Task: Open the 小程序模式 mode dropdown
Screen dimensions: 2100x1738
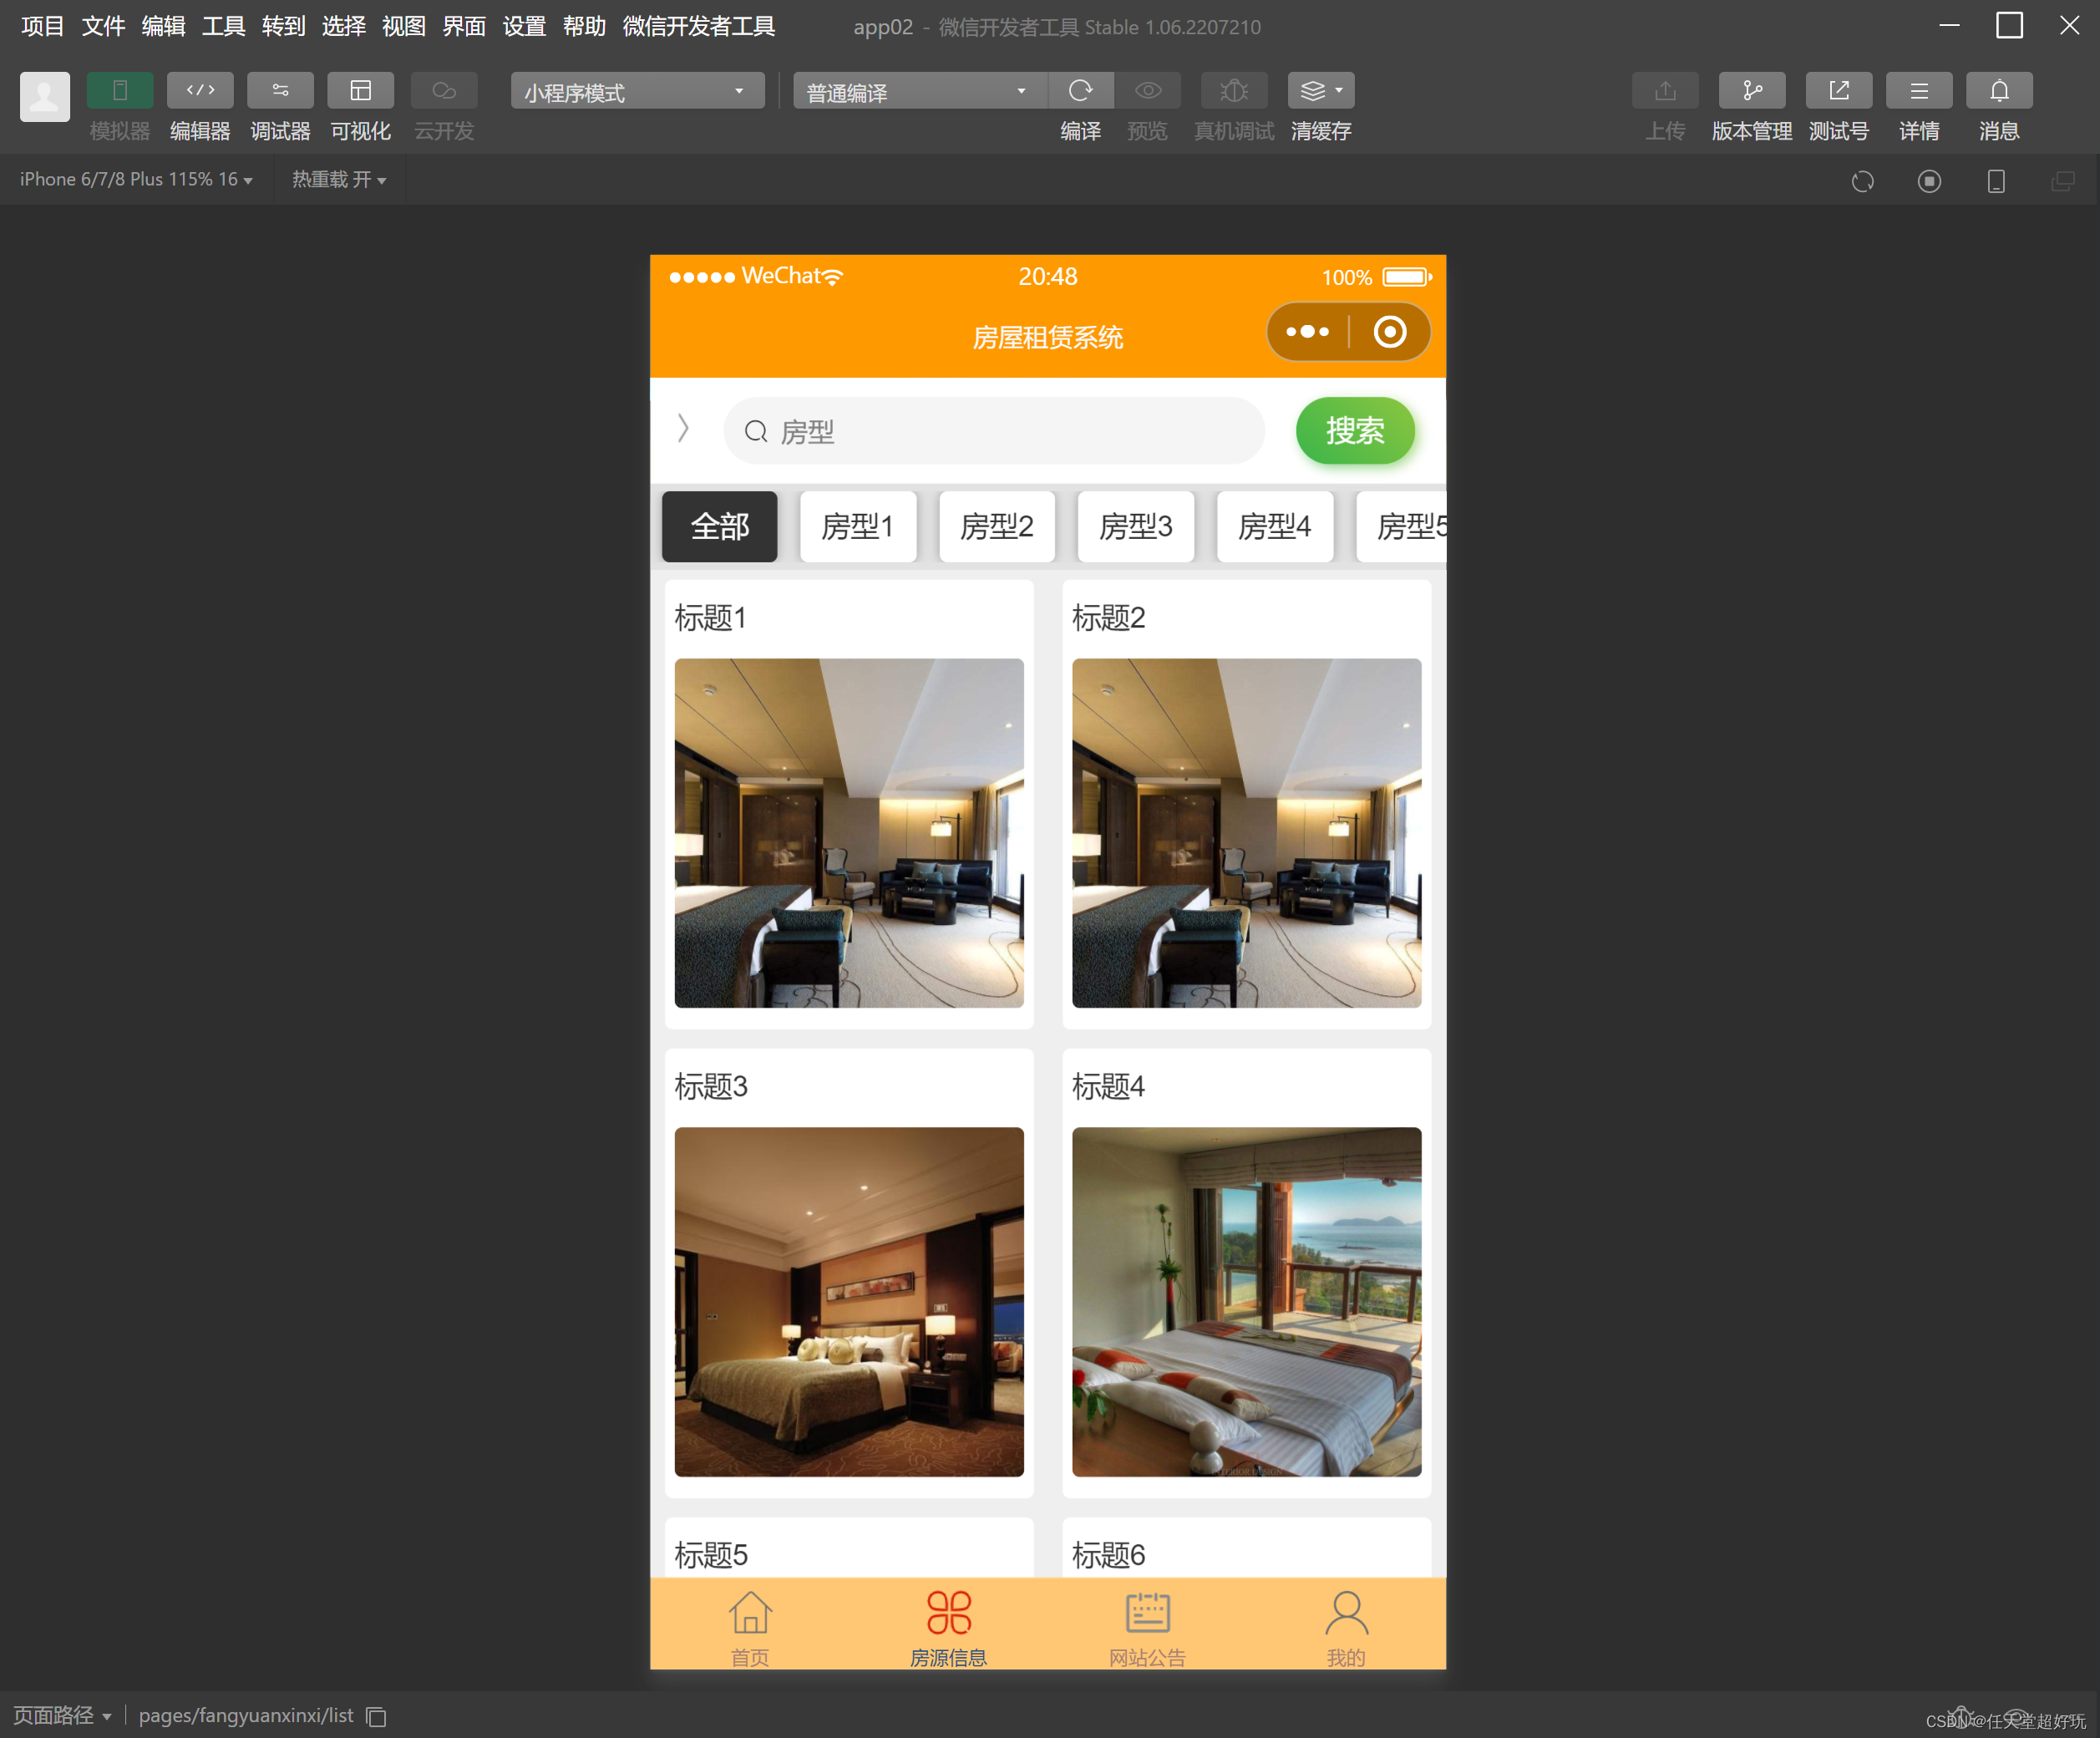Action: click(x=638, y=91)
